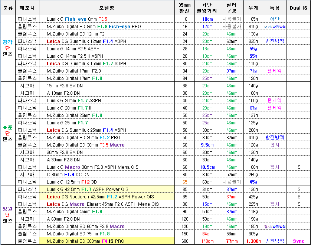Click Lumix G 20mm F1.7 ASPH cell
This screenshot has height=245, width=311.
pos(107,100)
